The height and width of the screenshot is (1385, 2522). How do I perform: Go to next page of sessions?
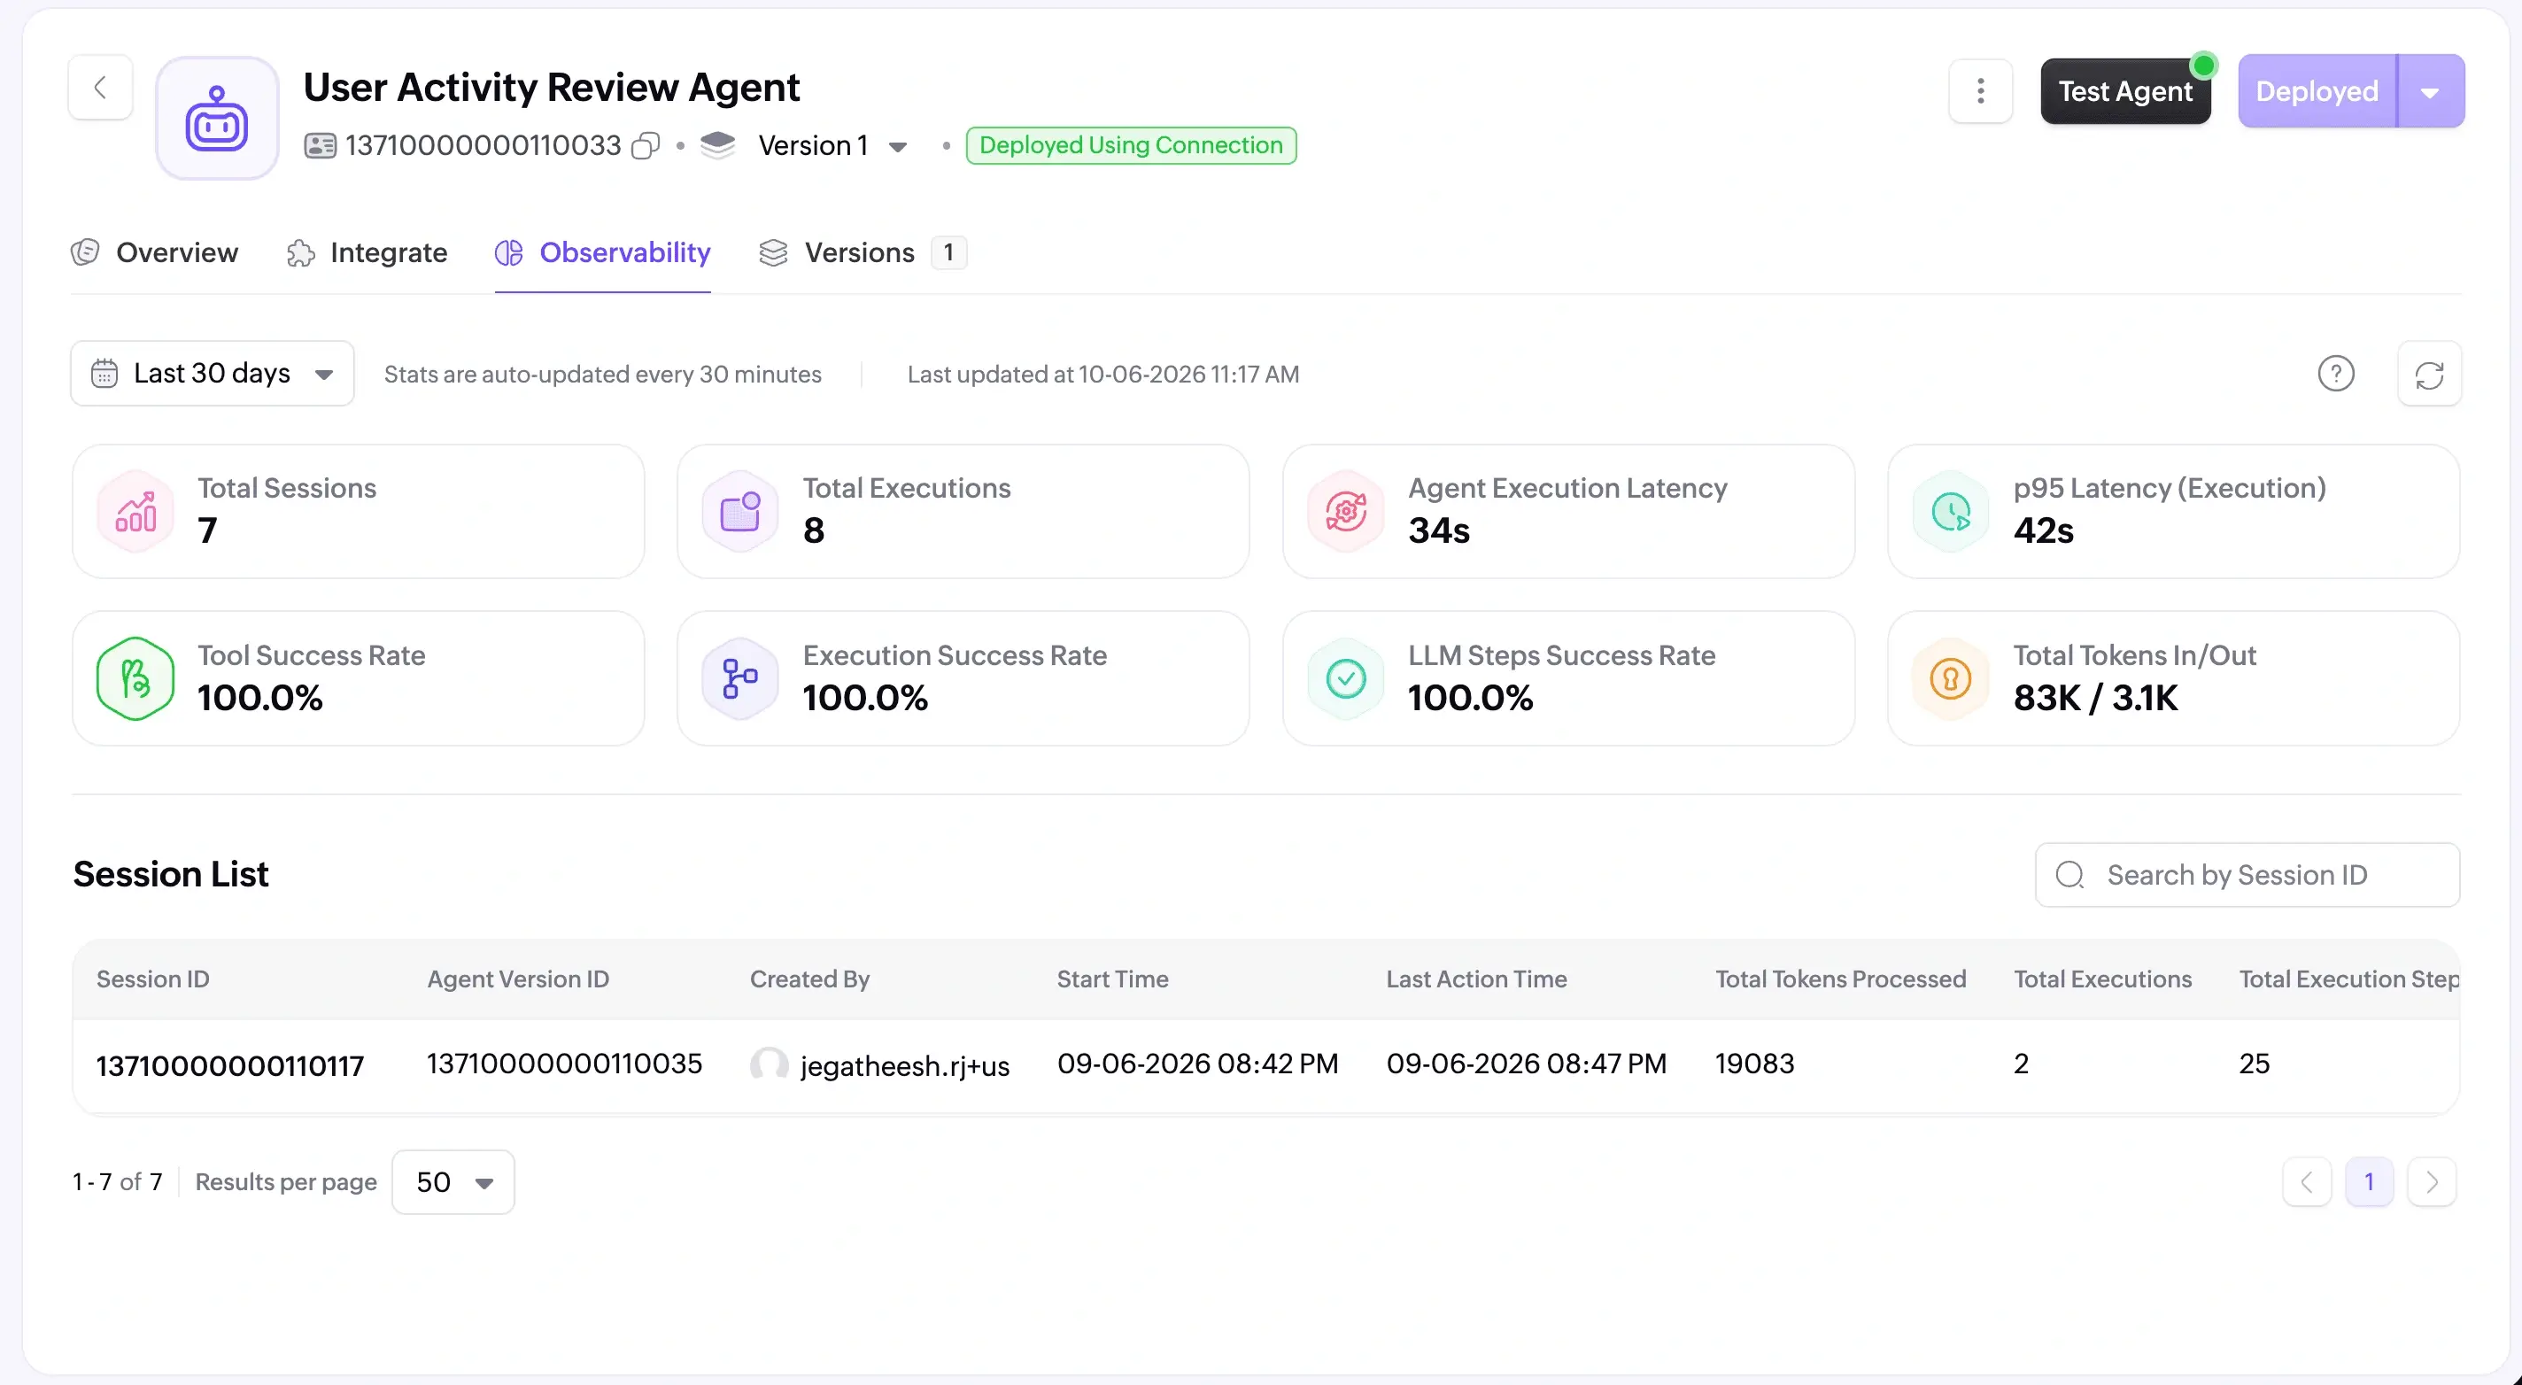(x=2431, y=1182)
